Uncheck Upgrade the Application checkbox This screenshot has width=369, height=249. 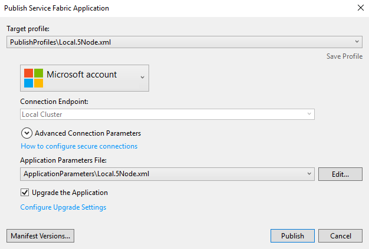click(x=25, y=193)
